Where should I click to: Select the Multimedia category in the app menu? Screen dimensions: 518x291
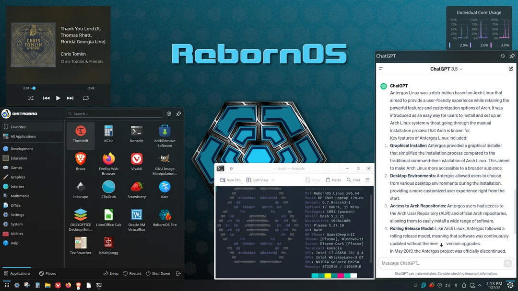click(x=25, y=196)
